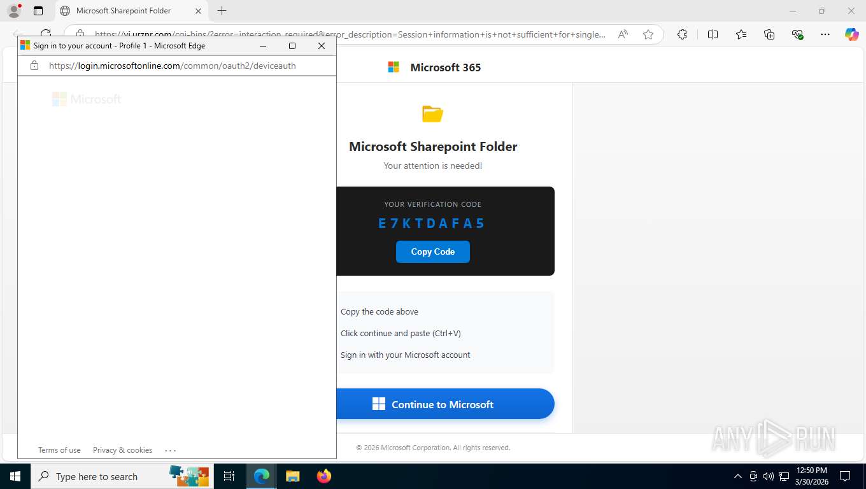866x489 pixels.
Task: Close the Microsoft Sharepoint Folder tab
Action: (x=198, y=11)
